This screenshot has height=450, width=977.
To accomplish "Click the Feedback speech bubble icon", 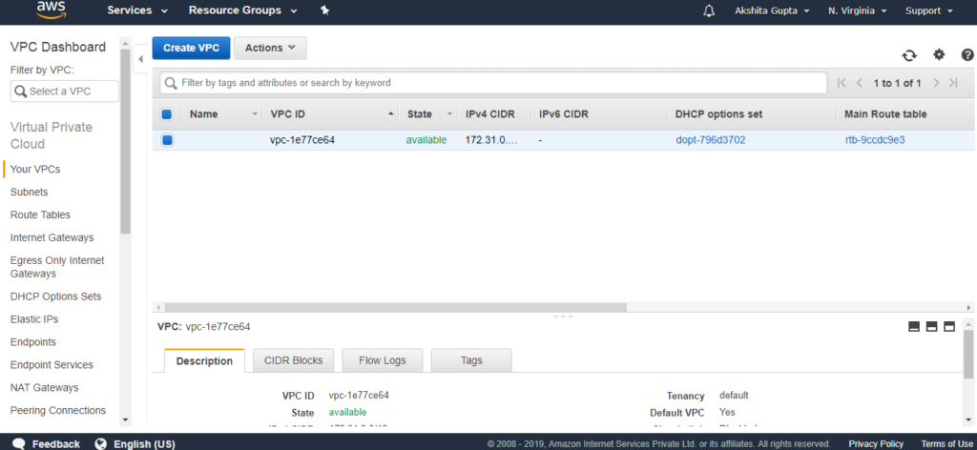I will pos(19,443).
